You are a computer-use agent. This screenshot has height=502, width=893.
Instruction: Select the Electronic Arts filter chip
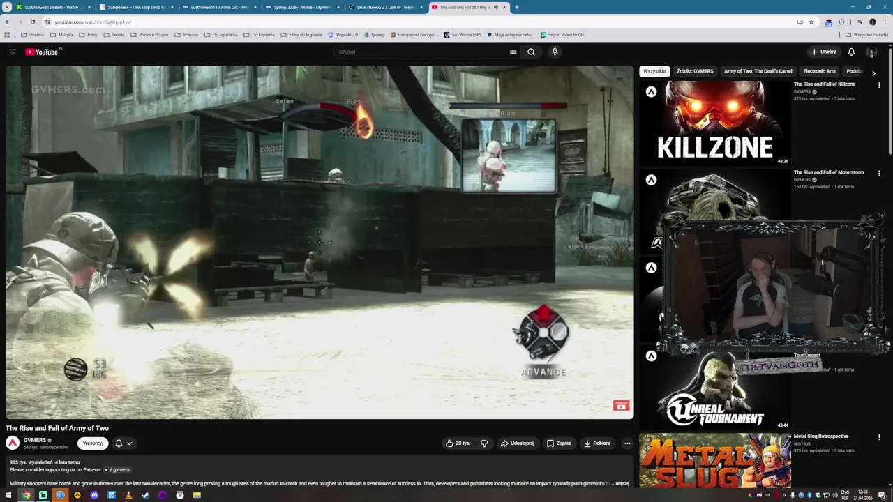pyautogui.click(x=819, y=71)
